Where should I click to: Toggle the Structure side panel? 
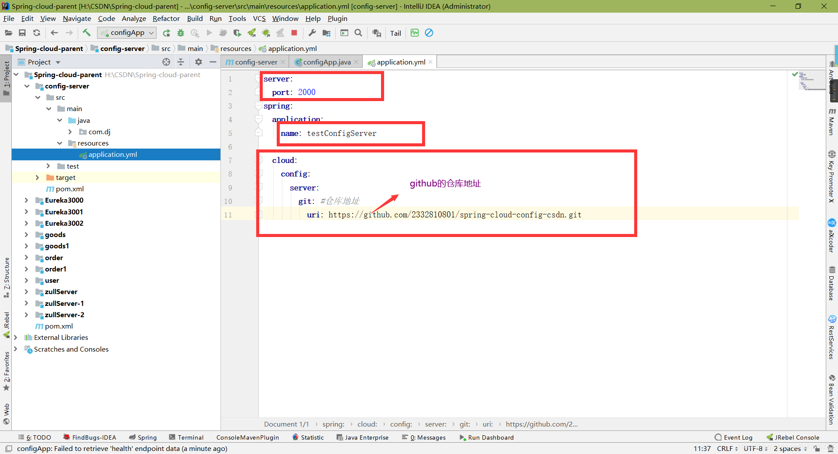(x=6, y=278)
